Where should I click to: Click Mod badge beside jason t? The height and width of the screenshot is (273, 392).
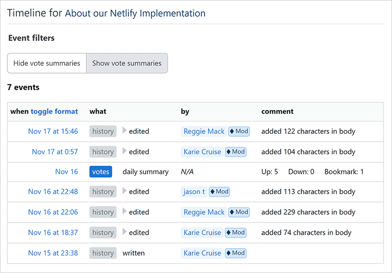219,192
